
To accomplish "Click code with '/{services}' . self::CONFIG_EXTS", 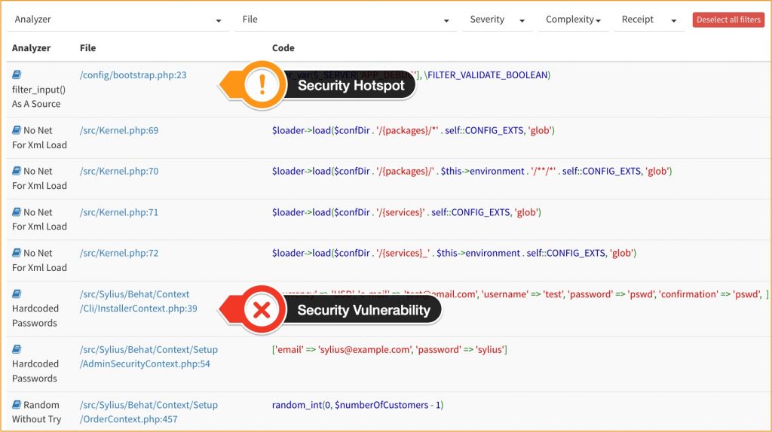I will click(x=406, y=211).
